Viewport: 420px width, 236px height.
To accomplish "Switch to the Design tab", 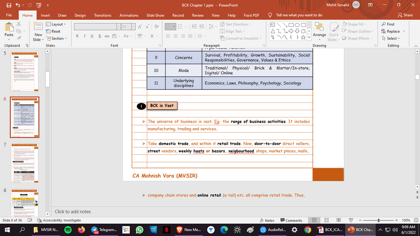I will pyautogui.click(x=80, y=15).
